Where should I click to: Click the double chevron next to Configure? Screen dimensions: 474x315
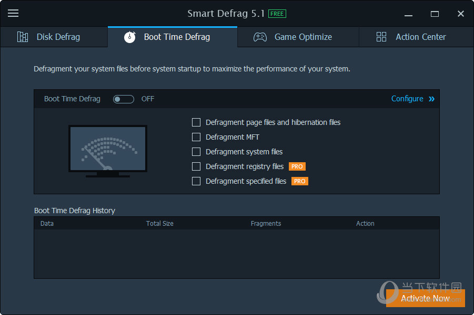(x=431, y=99)
